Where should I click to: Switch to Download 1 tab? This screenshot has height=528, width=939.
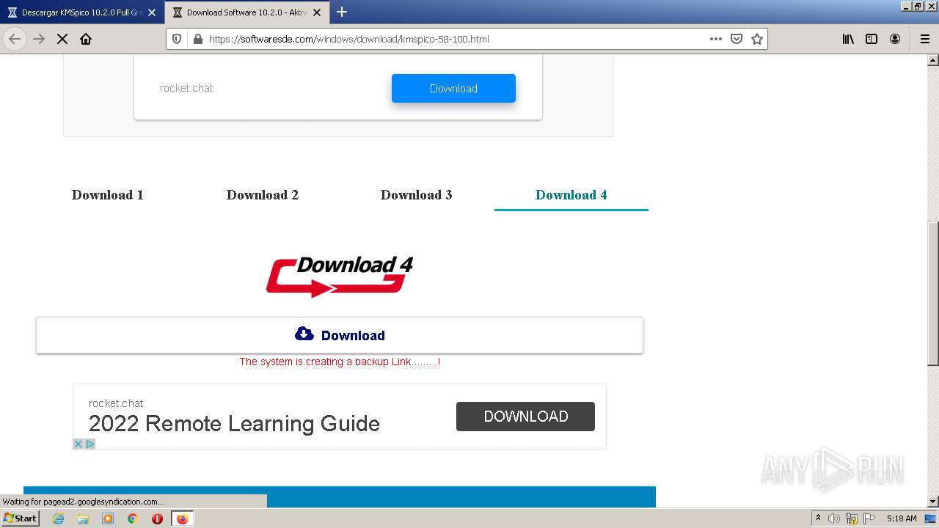point(108,194)
